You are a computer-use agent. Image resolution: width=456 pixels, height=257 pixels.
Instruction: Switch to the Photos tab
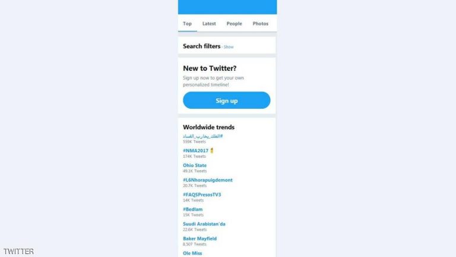point(260,24)
